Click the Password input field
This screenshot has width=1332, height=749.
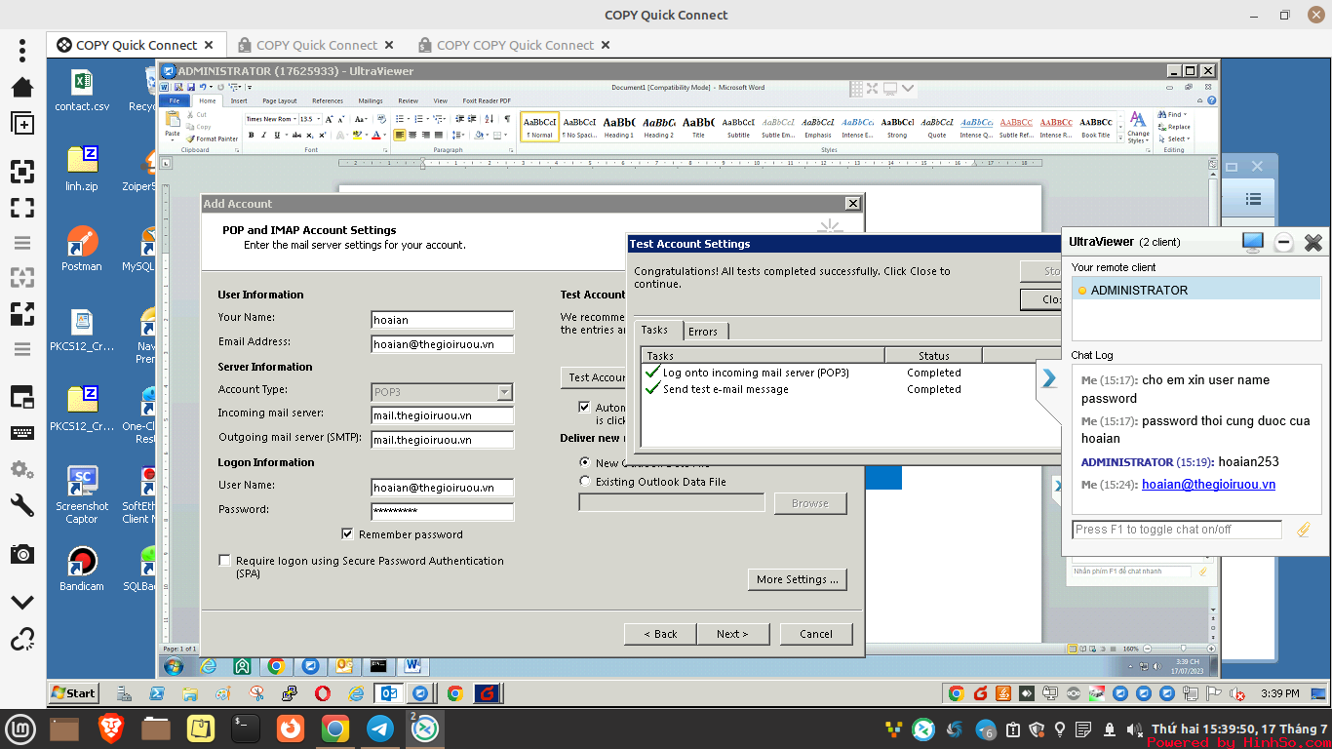pyautogui.click(x=442, y=511)
